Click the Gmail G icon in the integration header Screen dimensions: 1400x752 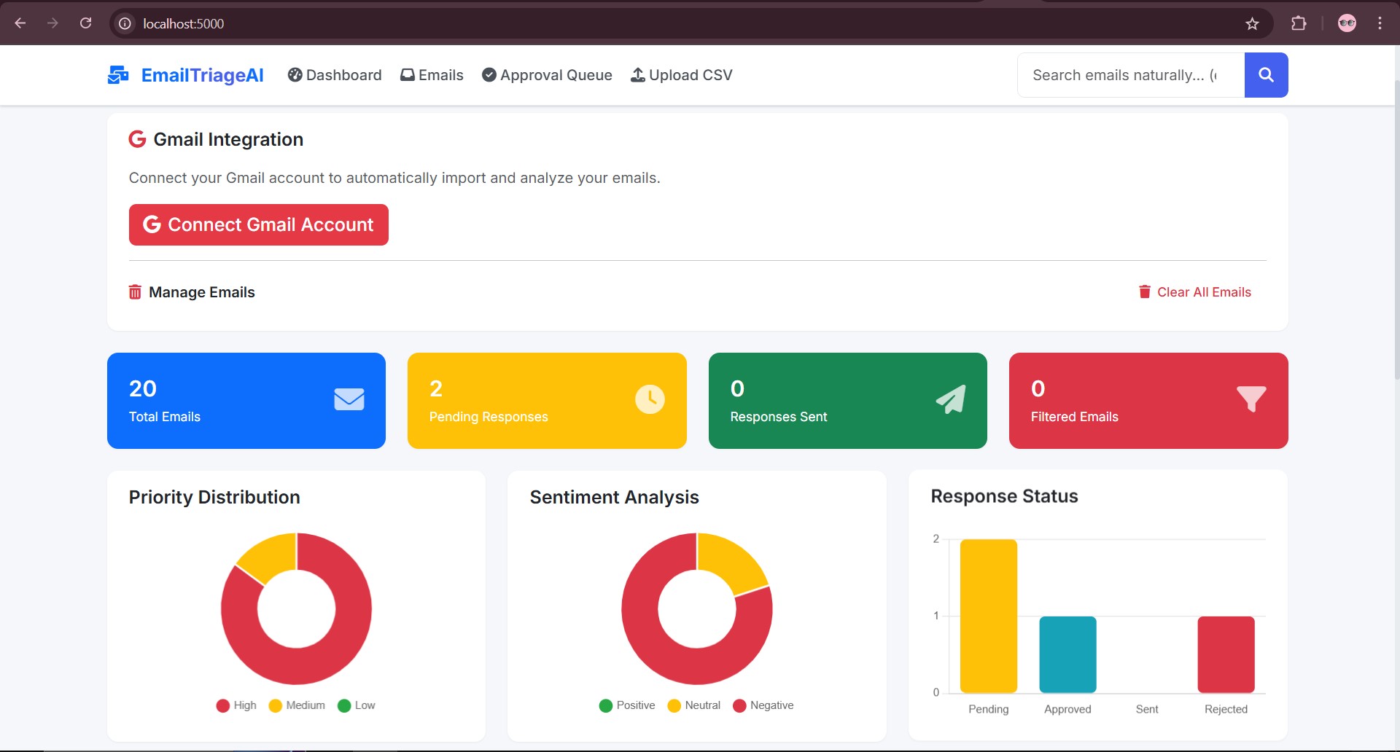[138, 138]
